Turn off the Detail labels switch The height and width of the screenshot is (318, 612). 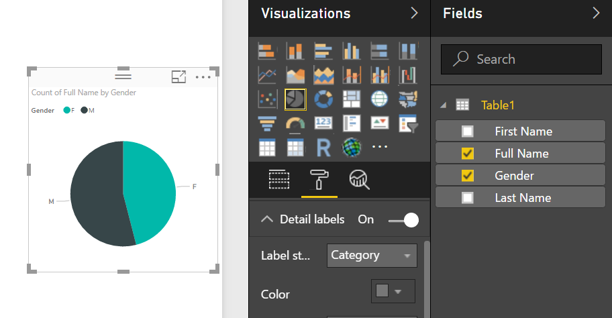[404, 220]
